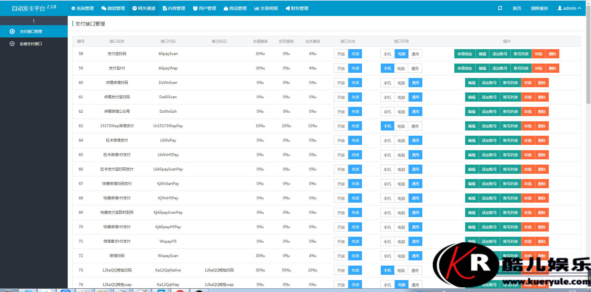Image resolution: width=591 pixels, height=292 pixels.
Task: Click 添加账号 for 快接支付宝即时到账 row
Action: (x=489, y=212)
